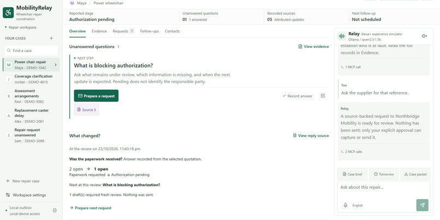
Task: Click the M avatar for Maya's case
Action: tap(9, 65)
